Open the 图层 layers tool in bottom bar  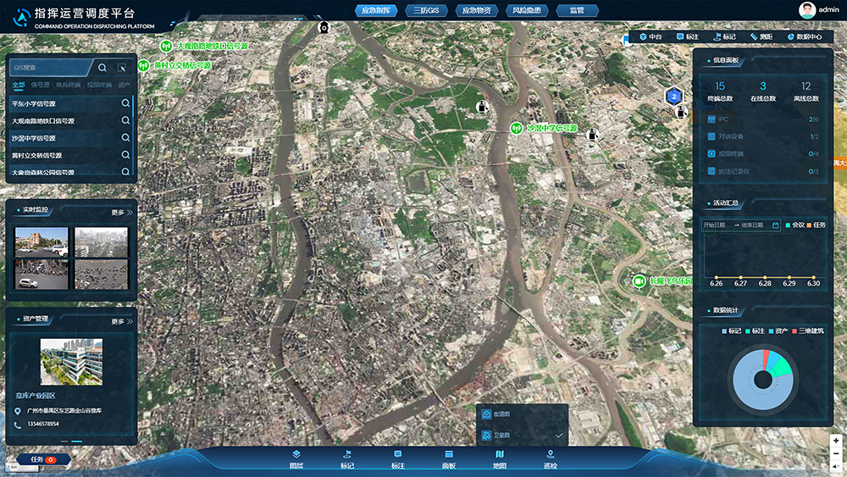click(296, 458)
